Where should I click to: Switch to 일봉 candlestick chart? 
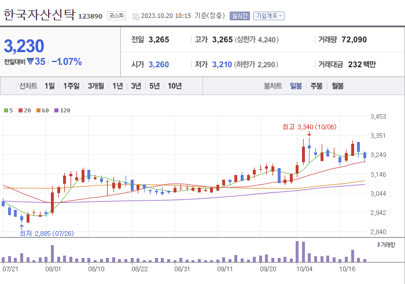point(296,86)
